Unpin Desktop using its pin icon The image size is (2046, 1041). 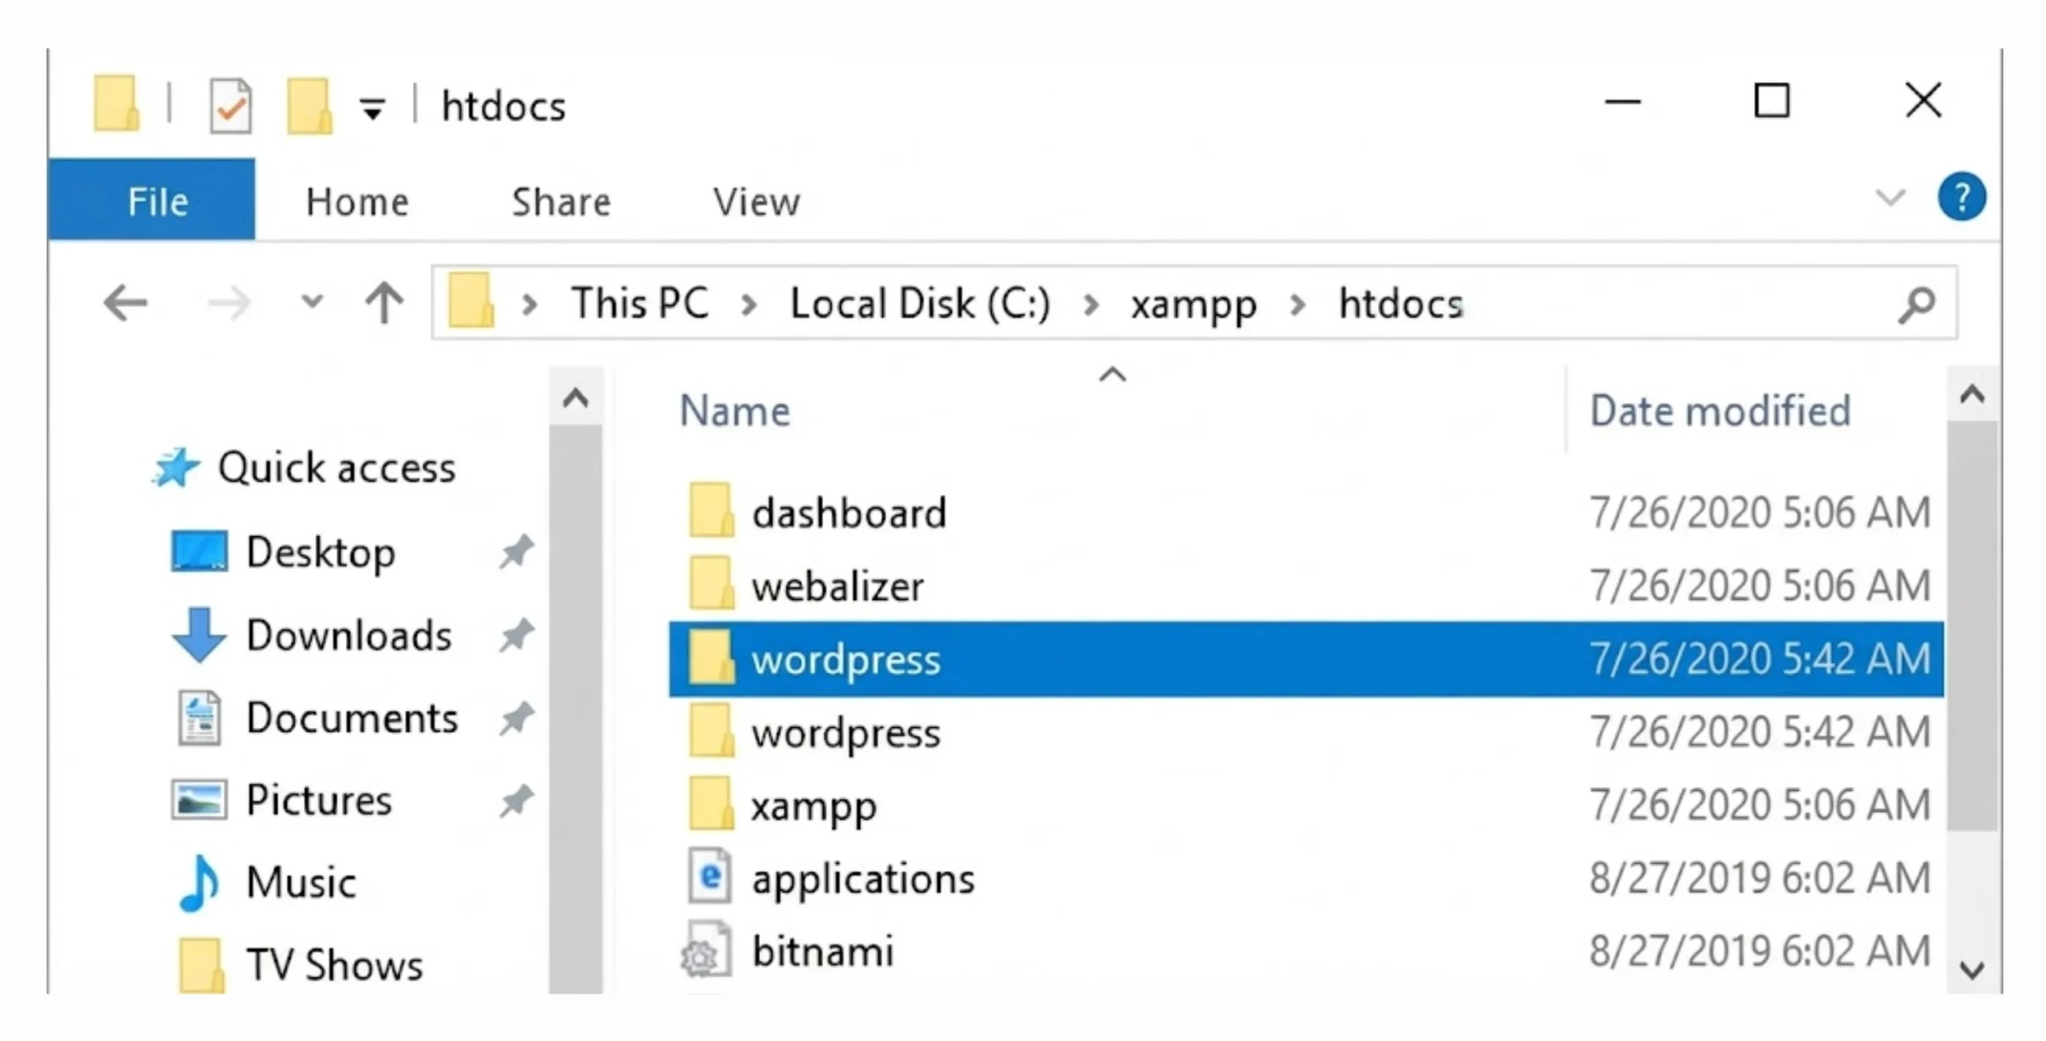[x=516, y=552]
